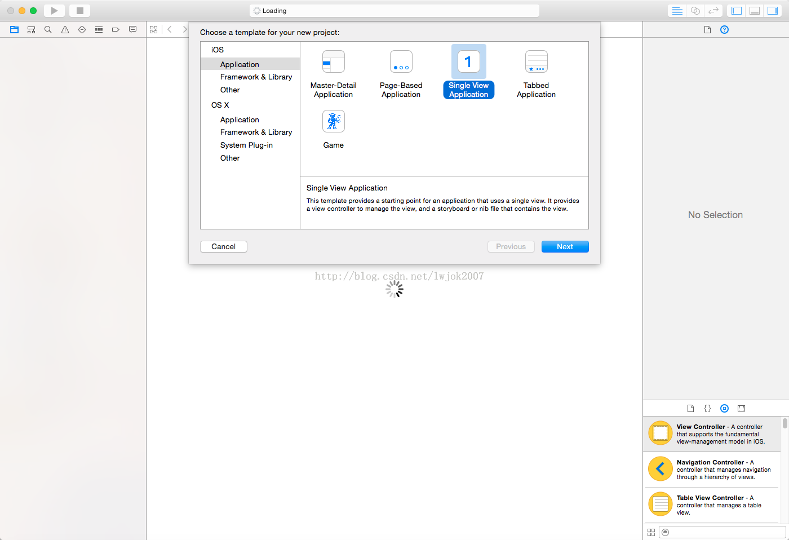
Task: Click the library filter search field
Action: [x=722, y=533]
